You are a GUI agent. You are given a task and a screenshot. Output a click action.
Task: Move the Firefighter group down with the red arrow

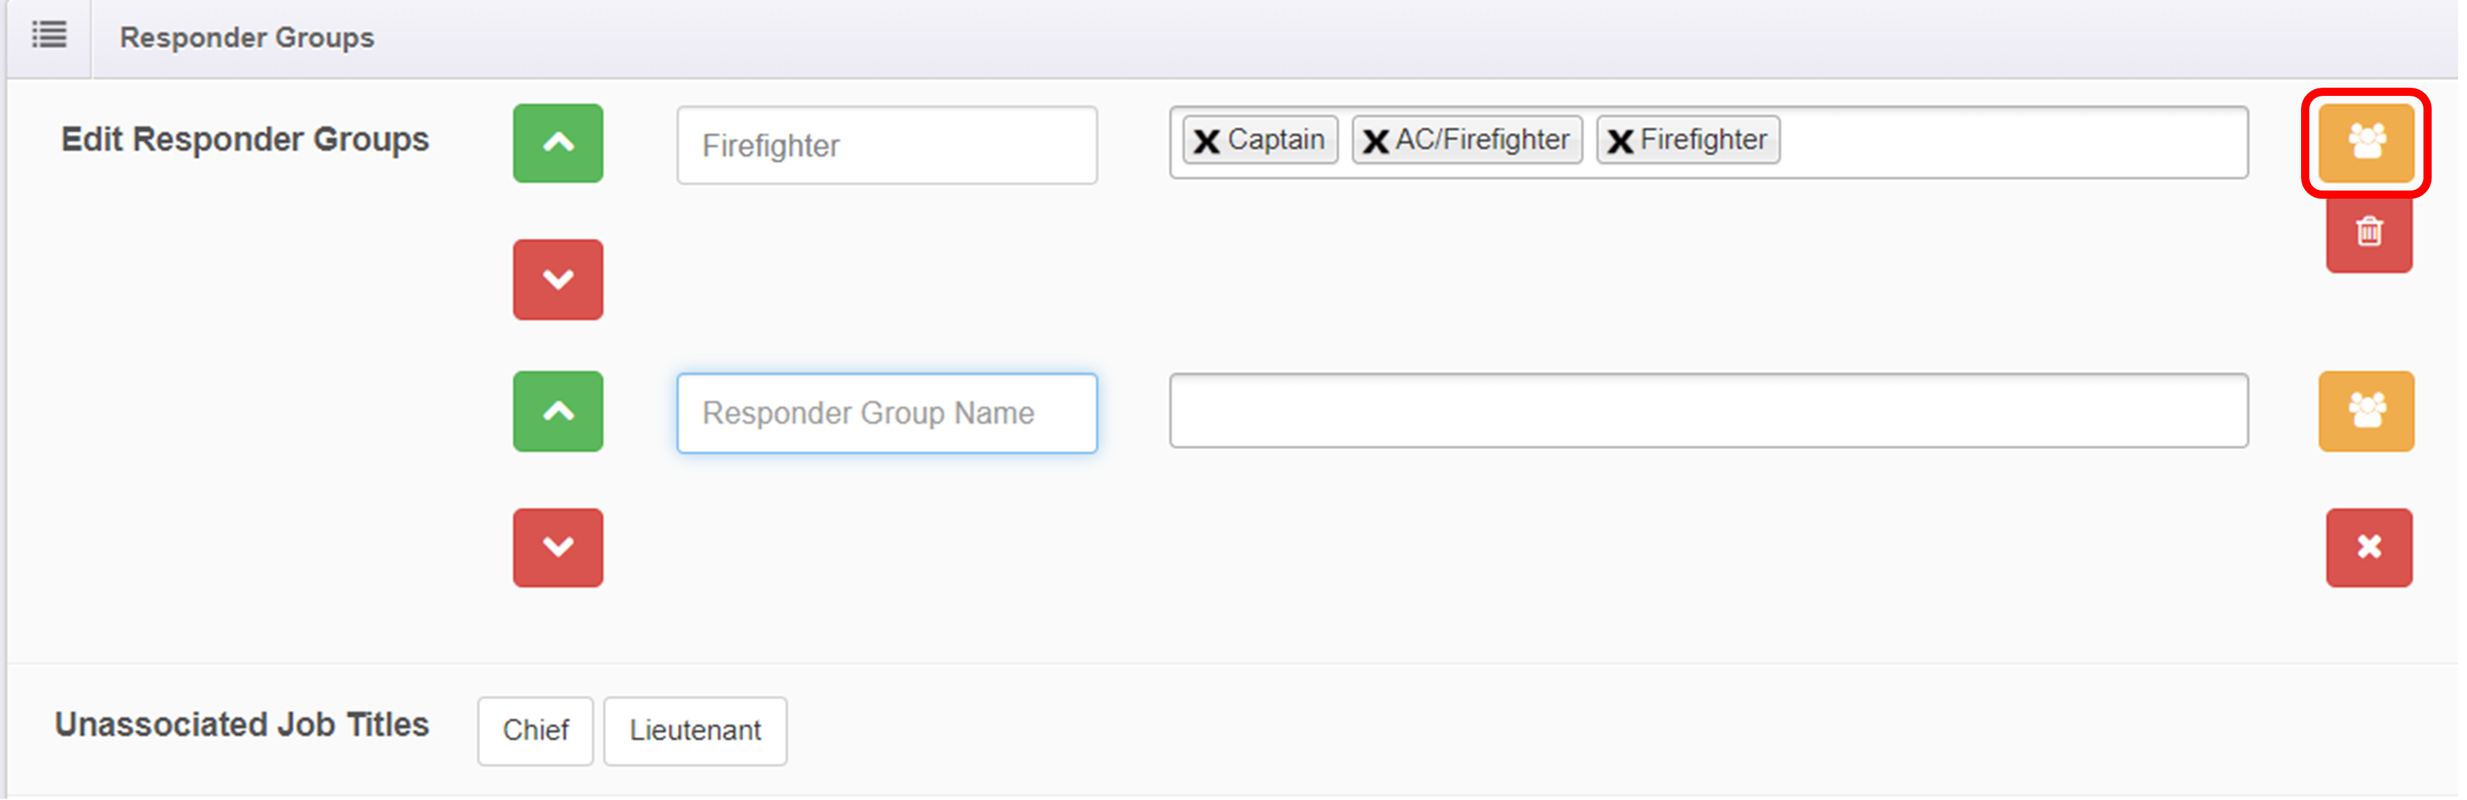click(559, 279)
